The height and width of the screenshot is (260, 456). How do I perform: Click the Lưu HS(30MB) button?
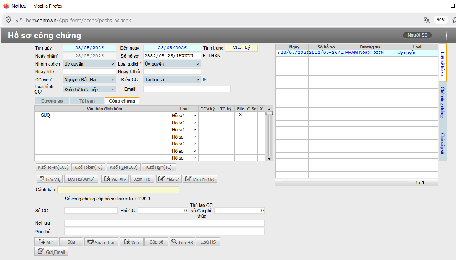click(x=81, y=179)
